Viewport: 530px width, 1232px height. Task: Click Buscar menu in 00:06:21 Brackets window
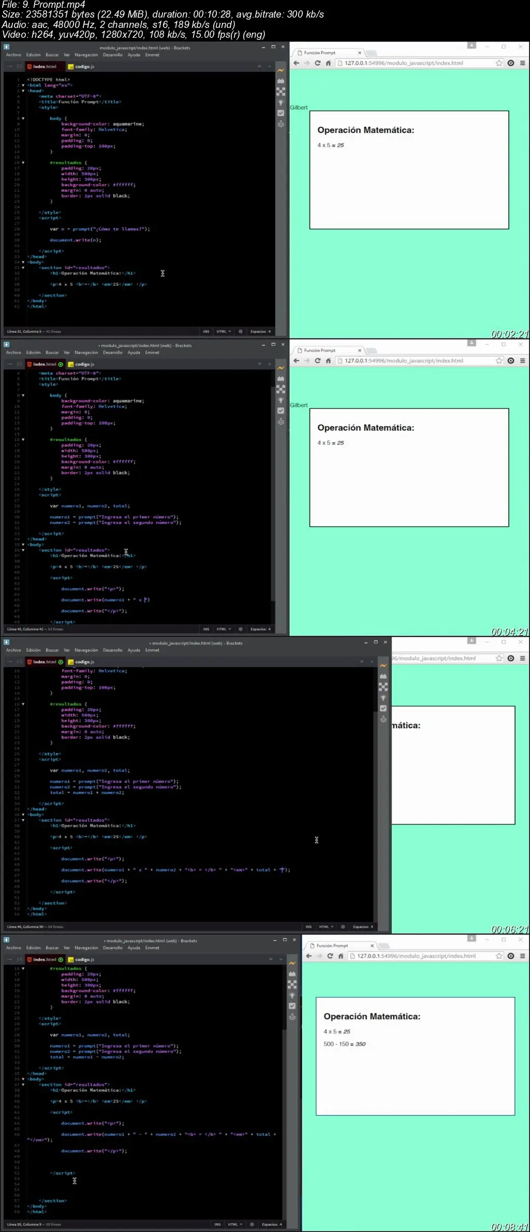point(52,650)
